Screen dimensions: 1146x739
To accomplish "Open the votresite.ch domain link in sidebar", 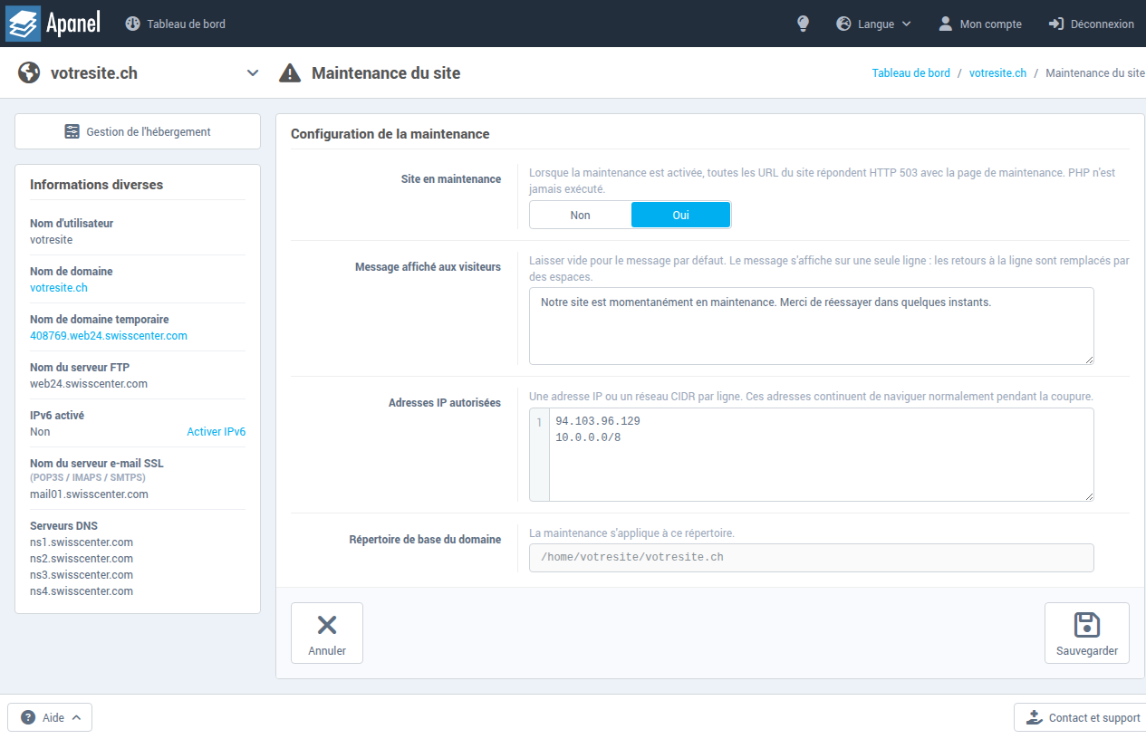I will click(59, 288).
